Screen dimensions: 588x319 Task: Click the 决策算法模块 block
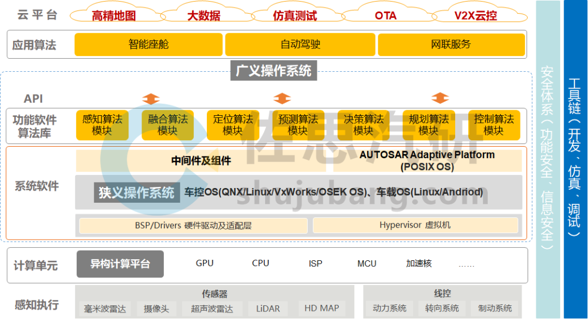[363, 125]
